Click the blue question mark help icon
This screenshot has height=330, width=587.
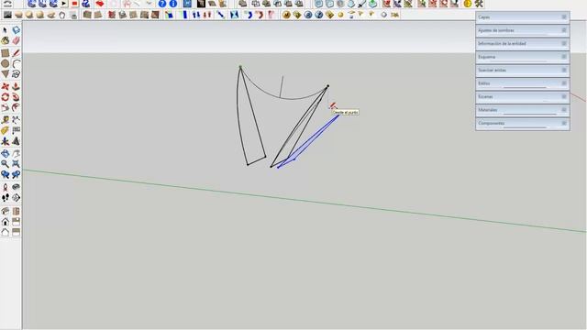click(x=162, y=4)
